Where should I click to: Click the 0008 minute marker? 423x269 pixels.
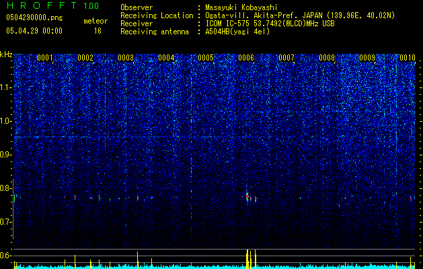point(327,57)
